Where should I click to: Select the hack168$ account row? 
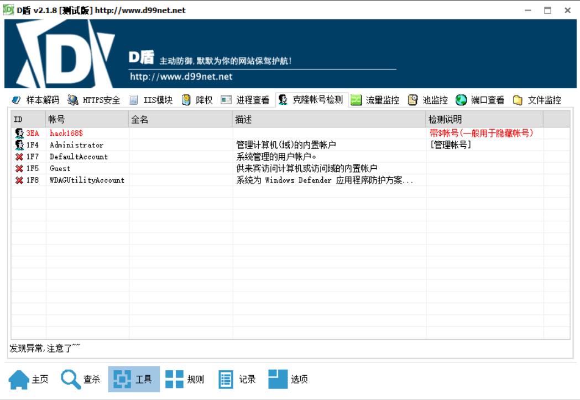click(x=290, y=133)
